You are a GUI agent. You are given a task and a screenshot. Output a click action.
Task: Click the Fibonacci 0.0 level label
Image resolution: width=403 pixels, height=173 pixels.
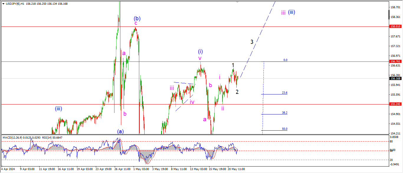click(285, 60)
